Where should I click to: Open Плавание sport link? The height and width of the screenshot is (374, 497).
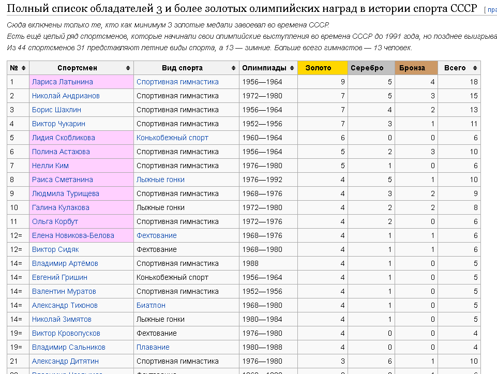tap(153, 347)
